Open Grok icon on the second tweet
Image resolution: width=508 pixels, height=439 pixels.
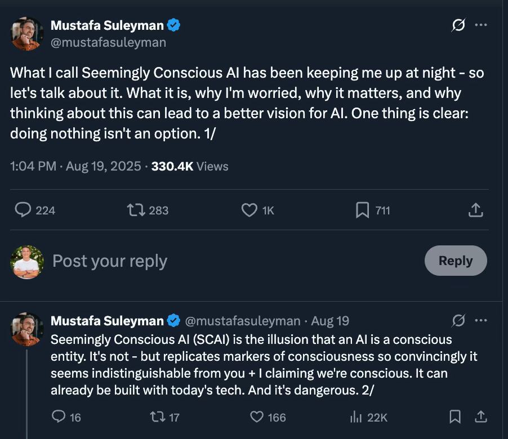(458, 321)
